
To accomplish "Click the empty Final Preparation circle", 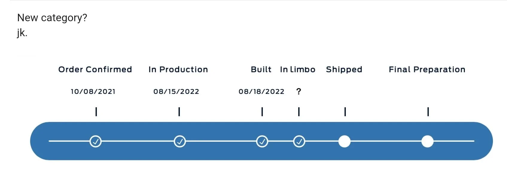I will [427, 141].
